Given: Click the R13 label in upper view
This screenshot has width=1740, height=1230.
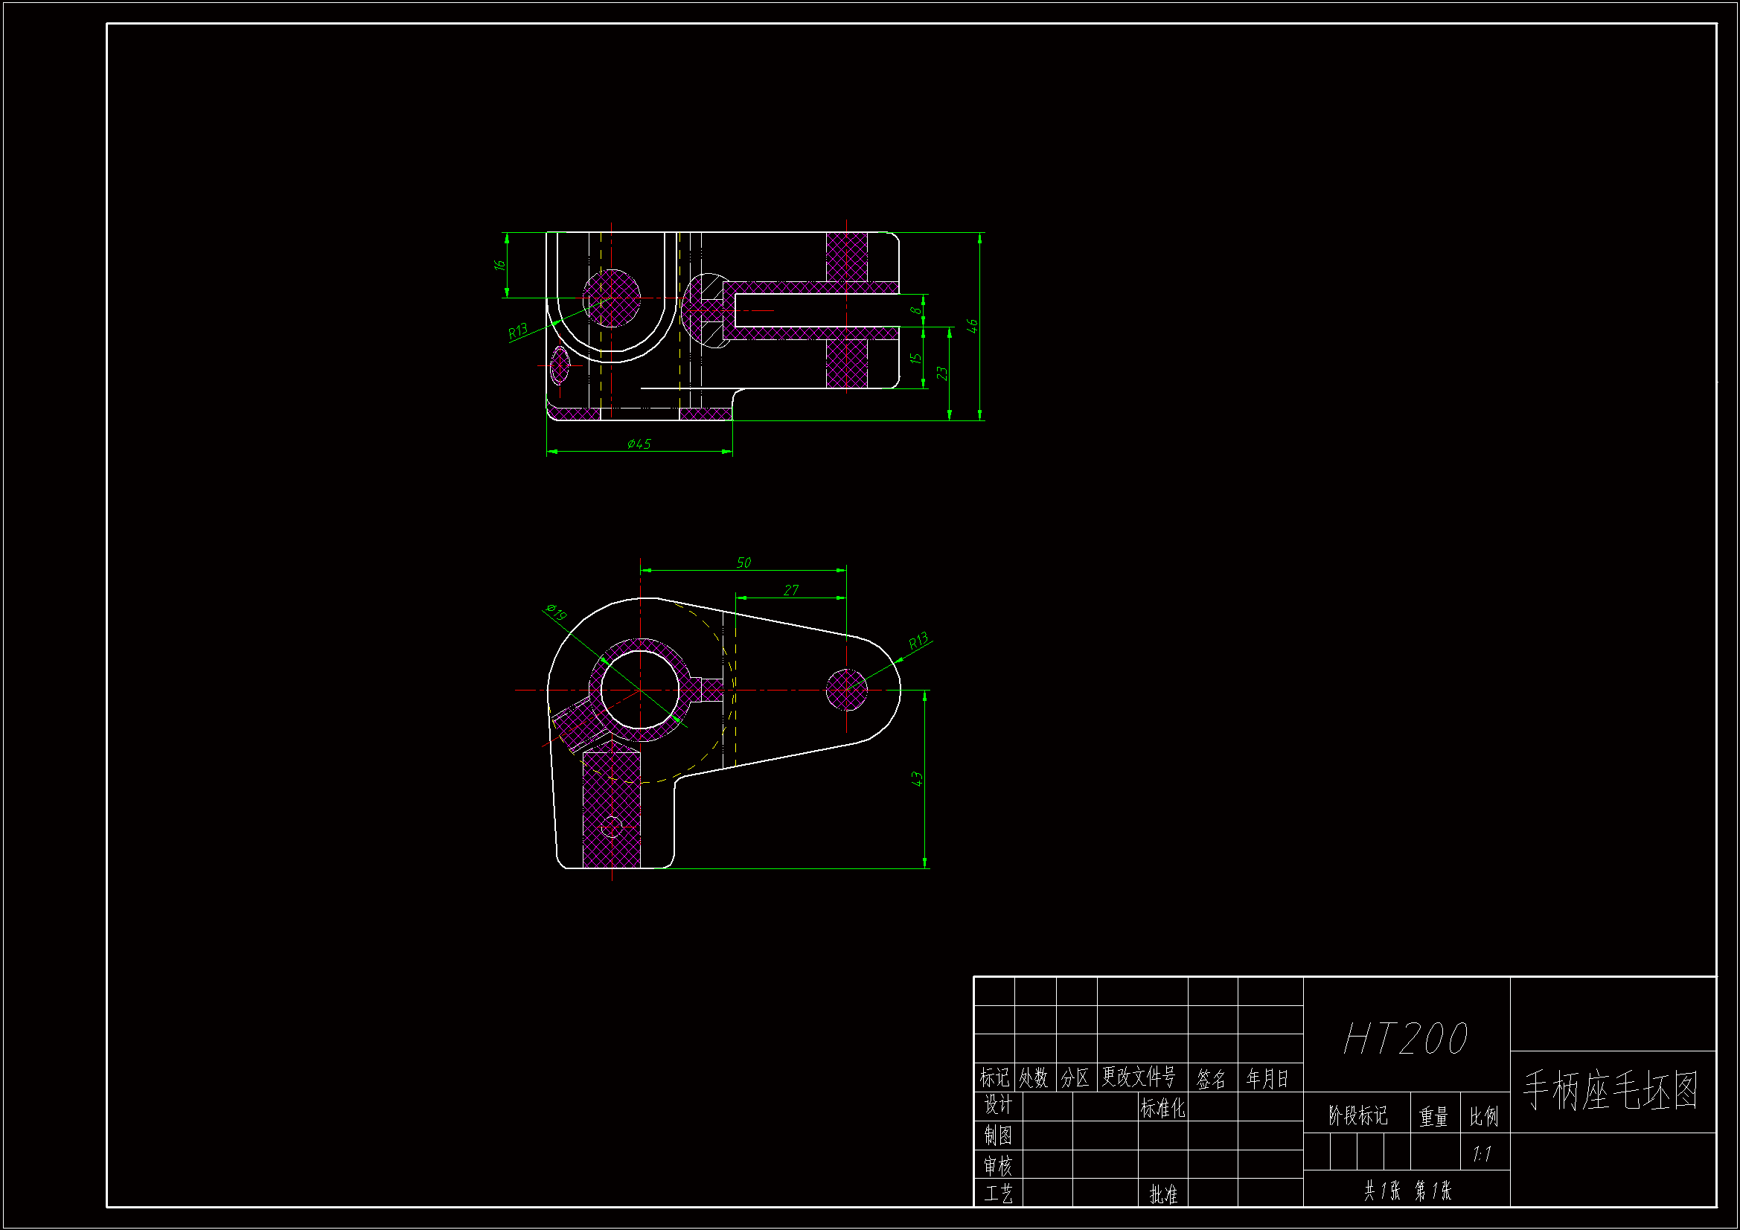Looking at the screenshot, I should (517, 331).
